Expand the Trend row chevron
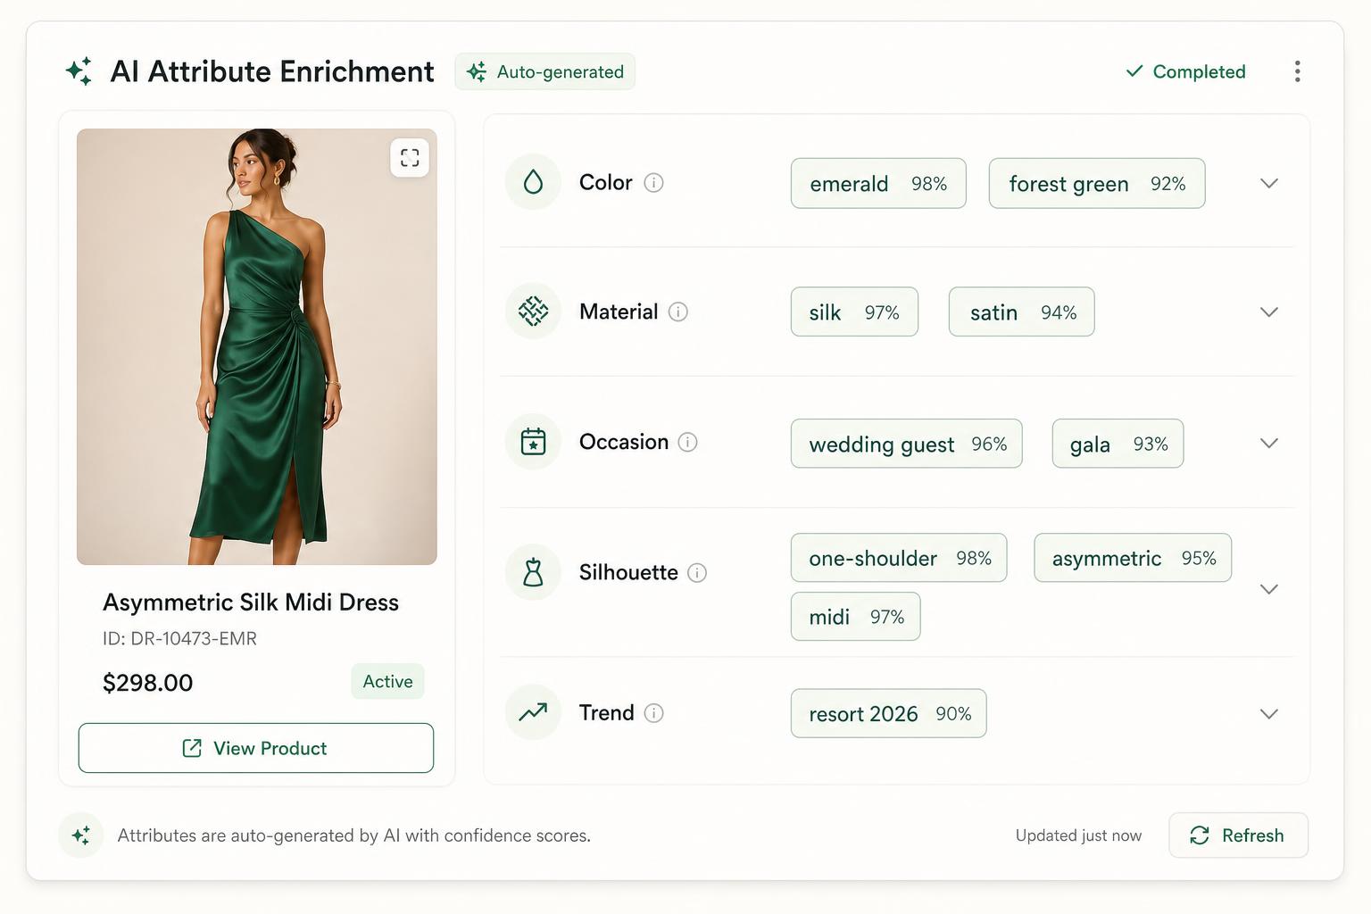1371x914 pixels. coord(1268,713)
